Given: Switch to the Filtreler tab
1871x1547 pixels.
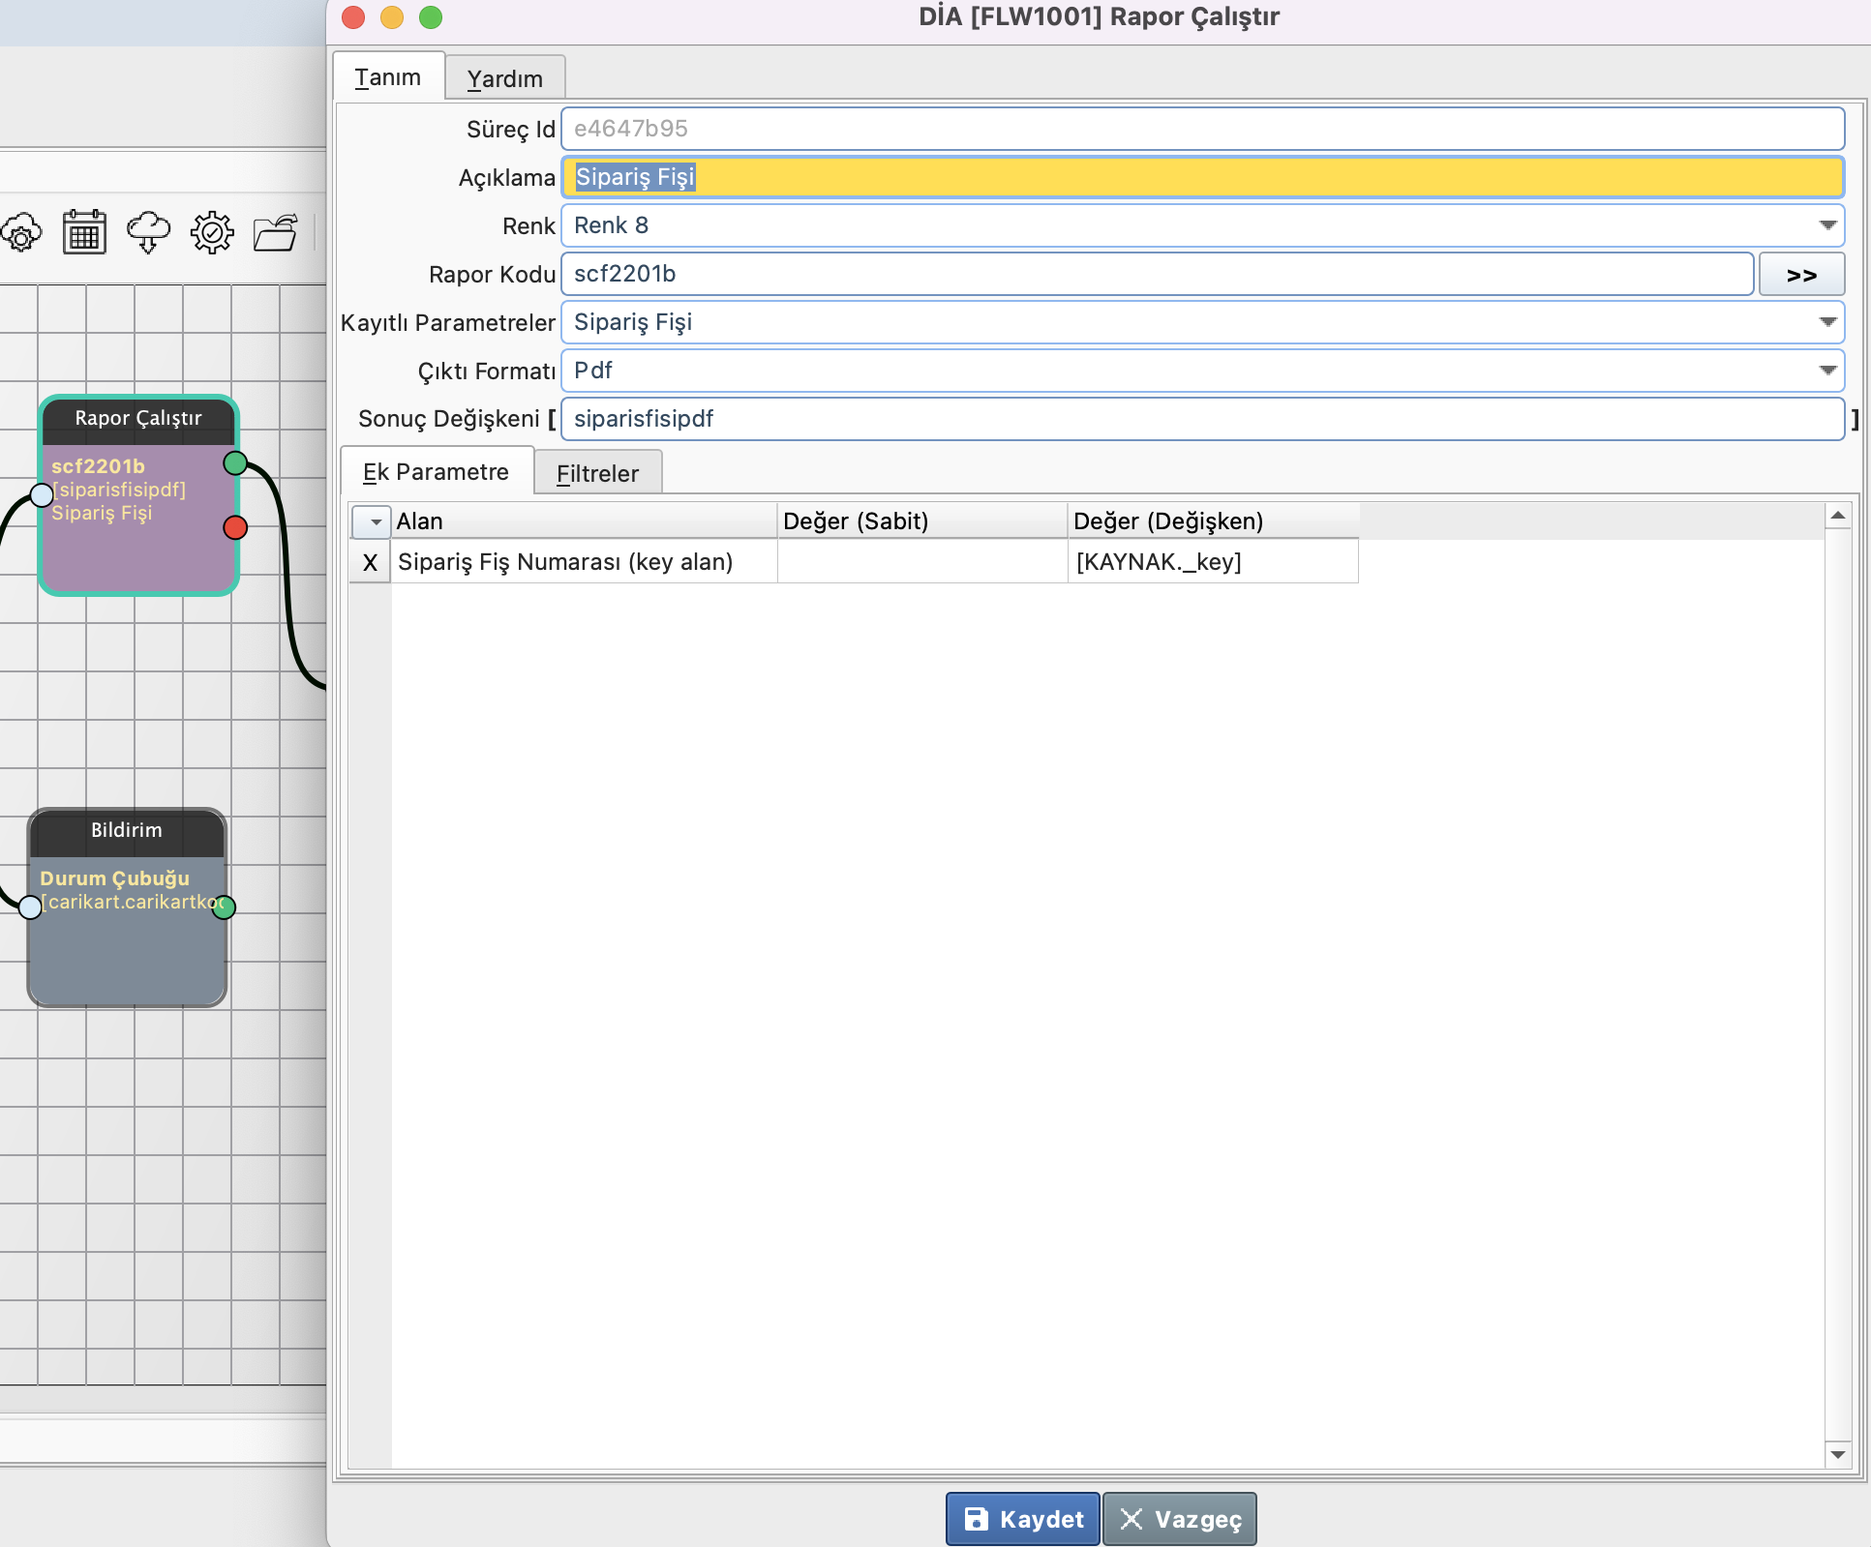Looking at the screenshot, I should tap(597, 473).
